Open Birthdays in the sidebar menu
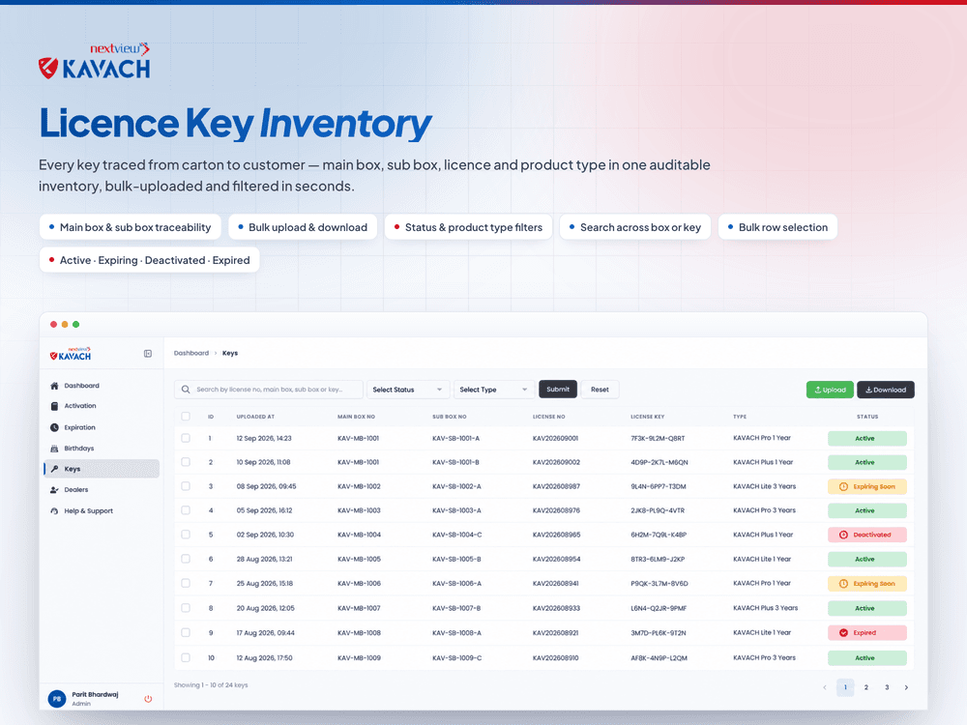This screenshot has height=725, width=967. point(102,449)
